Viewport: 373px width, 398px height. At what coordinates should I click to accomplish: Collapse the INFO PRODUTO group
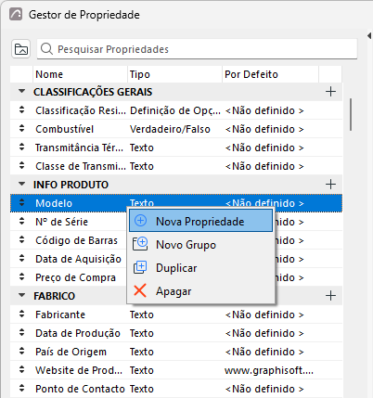coord(21,184)
